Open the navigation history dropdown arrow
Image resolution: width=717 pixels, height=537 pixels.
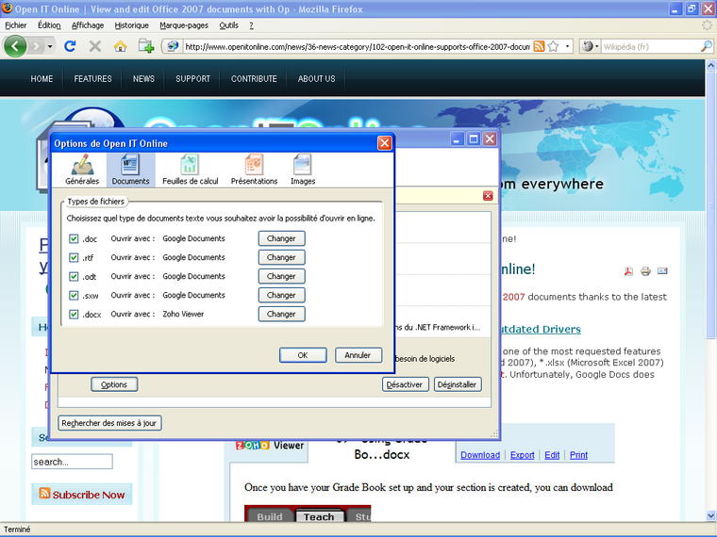coord(50,46)
